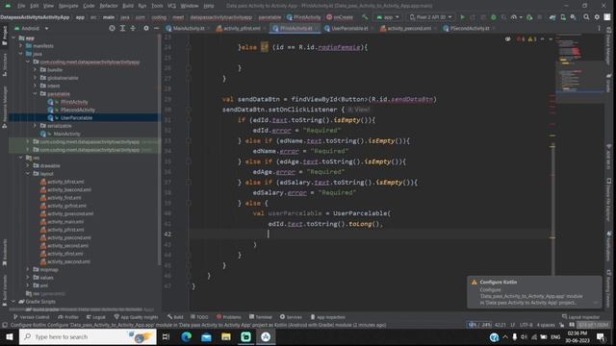Click the Sync Project with Gradle elephant icon
Screen dimensions: 616x346
coord(552,17)
